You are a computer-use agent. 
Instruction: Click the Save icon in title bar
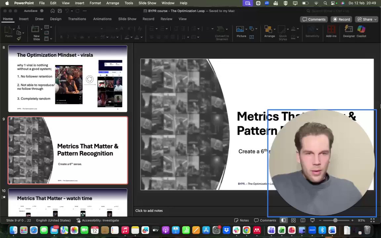pyautogui.click(x=60, y=11)
